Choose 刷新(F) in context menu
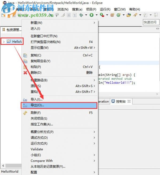The image size is (160, 175). tap(60, 113)
